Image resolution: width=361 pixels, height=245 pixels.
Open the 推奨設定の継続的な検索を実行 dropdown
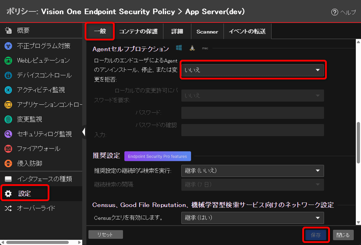(x=253, y=171)
